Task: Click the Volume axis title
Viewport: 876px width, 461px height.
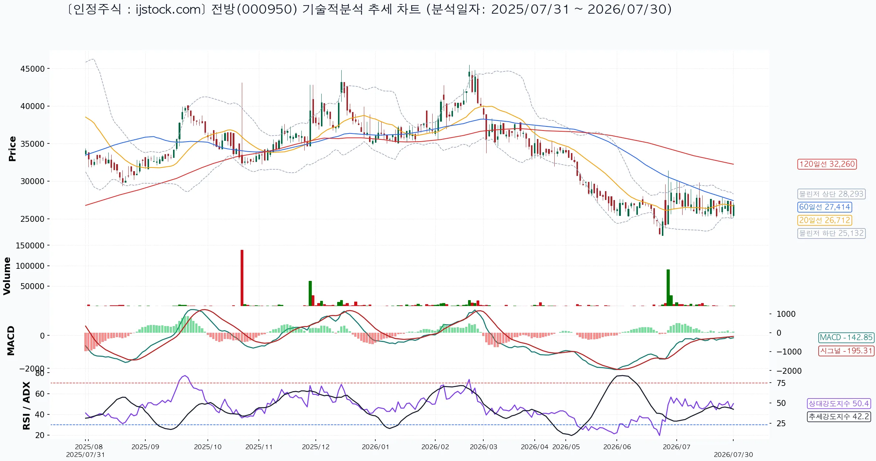Action: [7, 276]
